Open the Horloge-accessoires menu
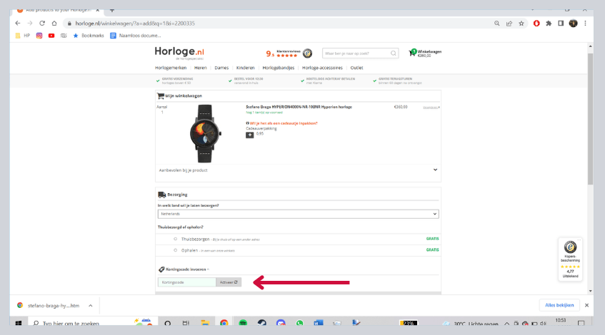 (322, 68)
